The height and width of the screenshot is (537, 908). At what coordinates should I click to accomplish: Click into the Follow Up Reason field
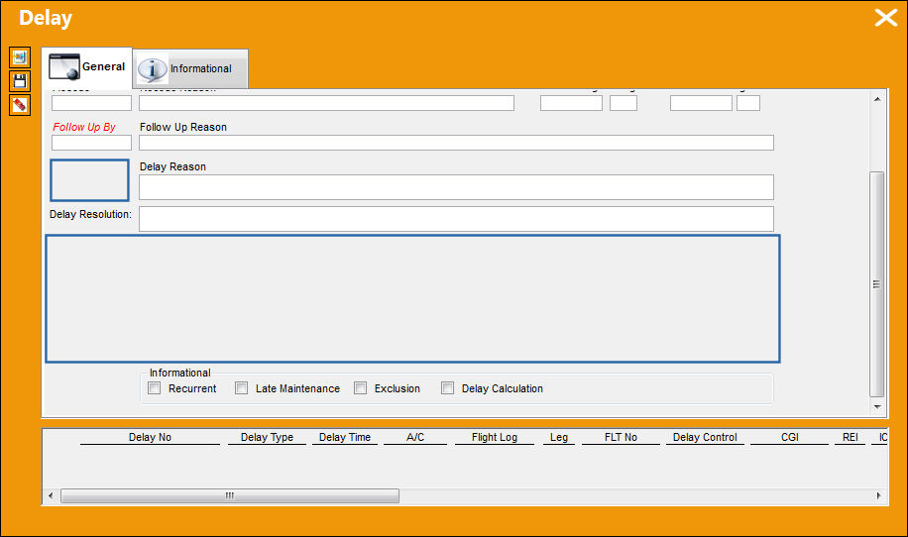456,143
